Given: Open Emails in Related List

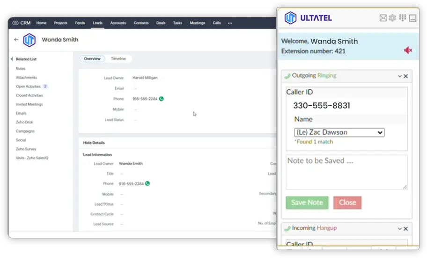Looking at the screenshot, I should (x=21, y=114).
